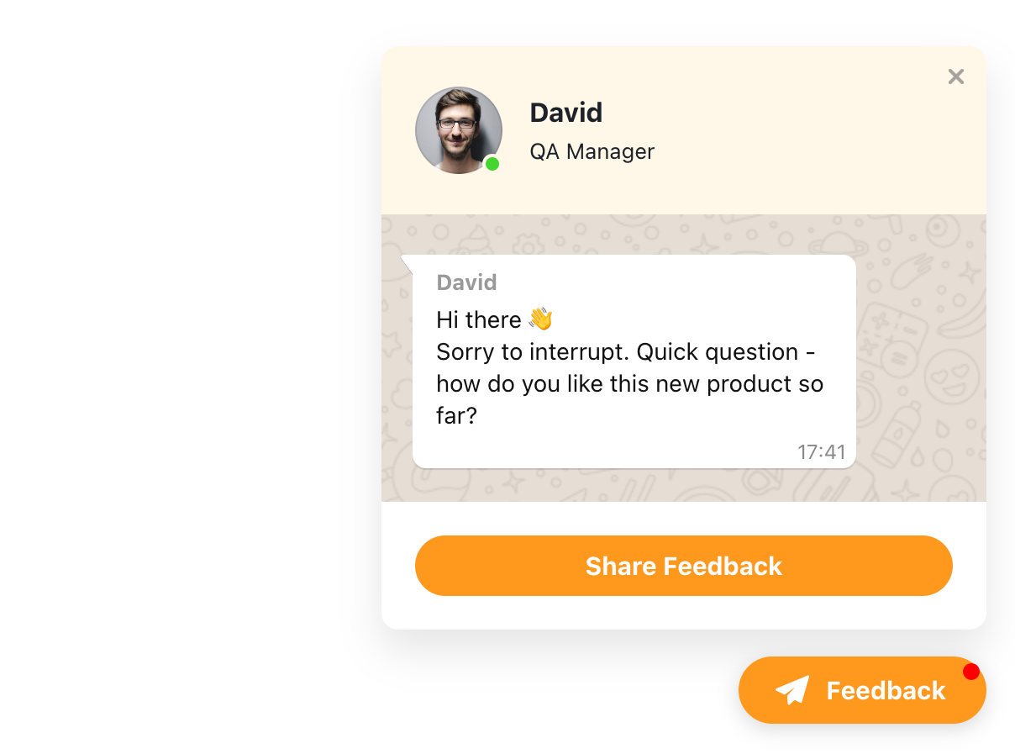Click the red notification dot on Feedback button
Image resolution: width=1015 pixels, height=754 pixels.
coord(972,671)
